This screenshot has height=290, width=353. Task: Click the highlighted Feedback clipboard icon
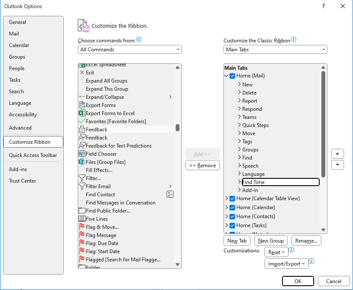tap(82, 129)
